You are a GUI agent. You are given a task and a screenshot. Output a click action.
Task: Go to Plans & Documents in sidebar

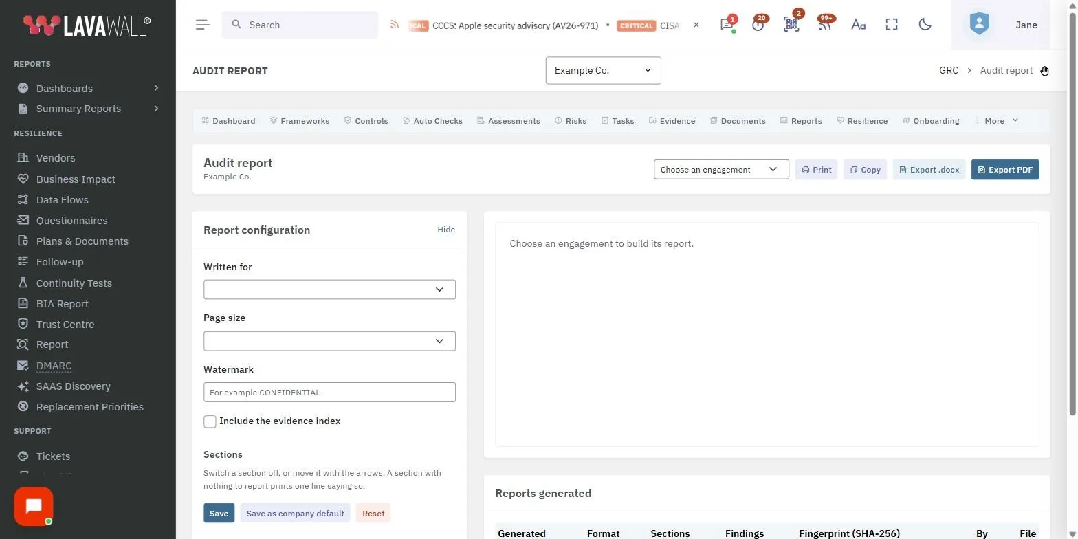(x=82, y=241)
